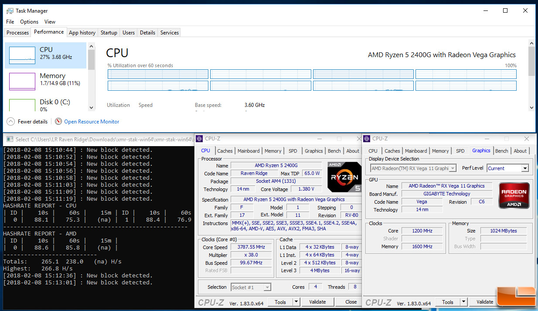
Task: Open Caches tab in CPU-Z CPU window
Action: click(x=225, y=151)
